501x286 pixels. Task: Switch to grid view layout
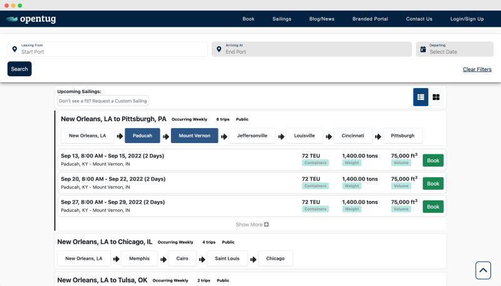436,97
